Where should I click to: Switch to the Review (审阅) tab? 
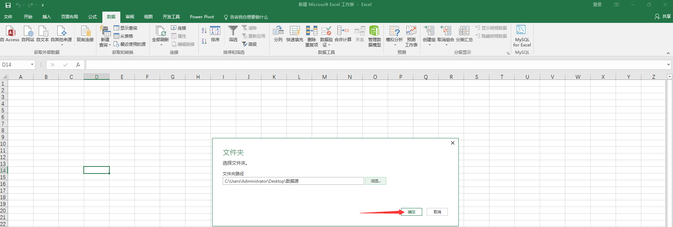tap(130, 17)
